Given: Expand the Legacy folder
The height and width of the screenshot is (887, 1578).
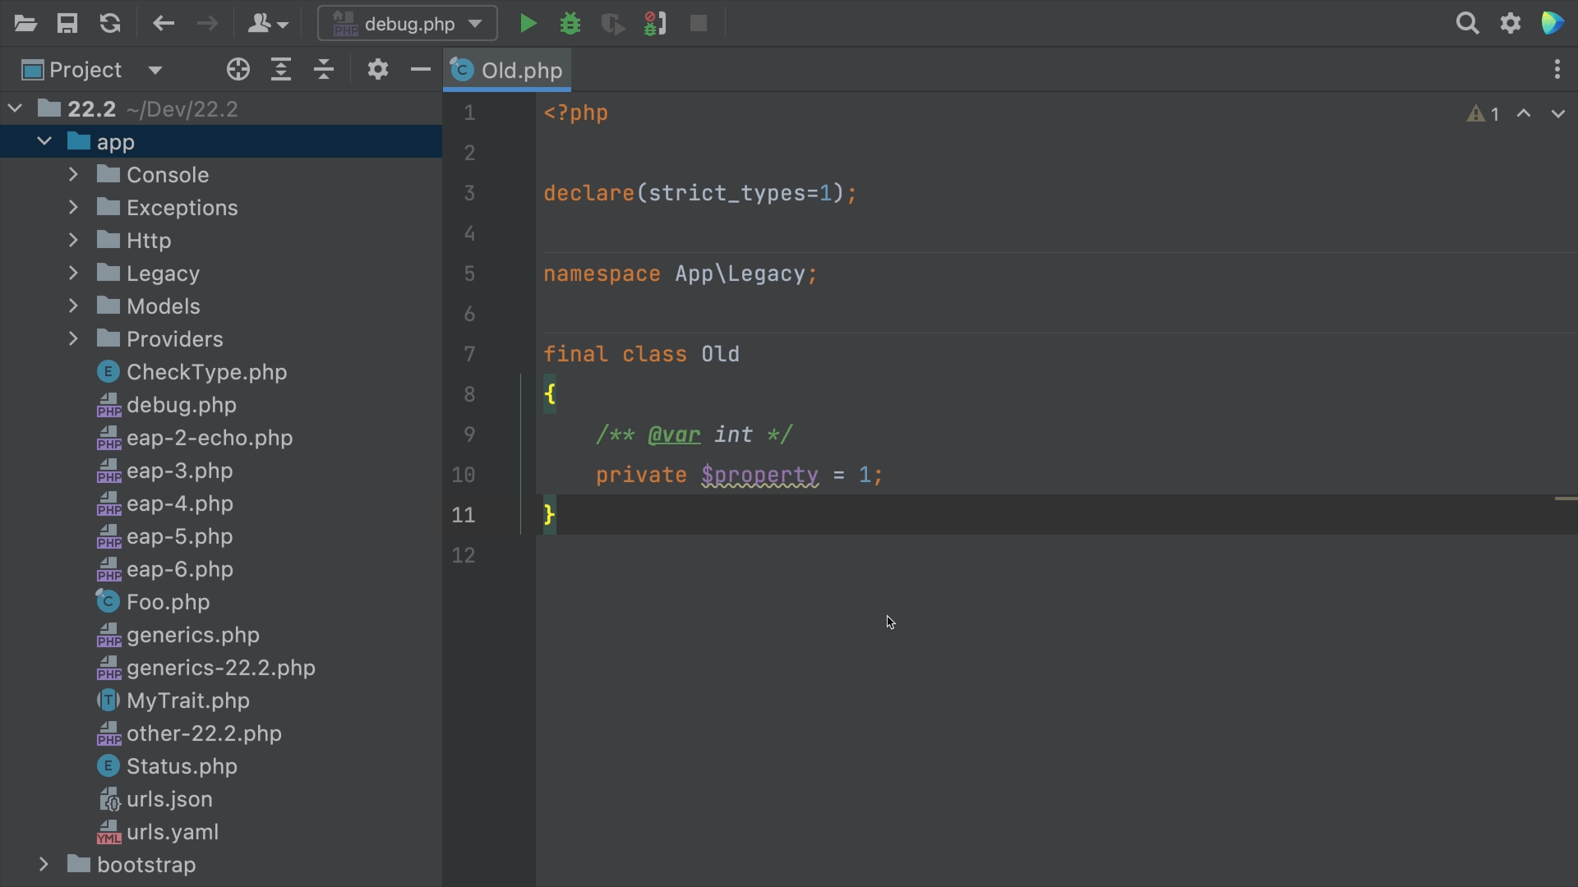Looking at the screenshot, I should coord(73,273).
